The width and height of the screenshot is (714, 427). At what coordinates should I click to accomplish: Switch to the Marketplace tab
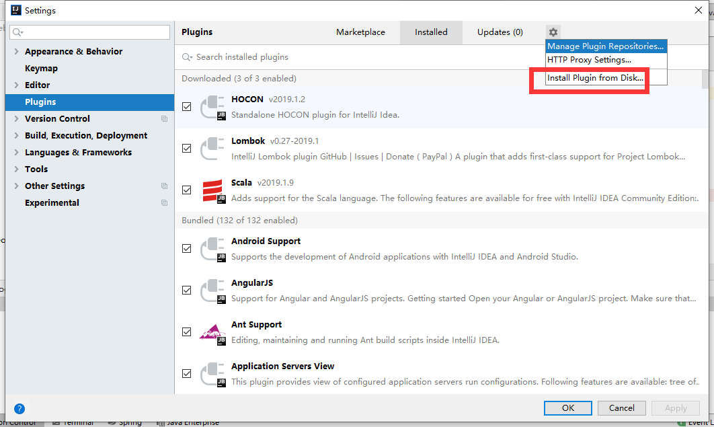pos(360,32)
